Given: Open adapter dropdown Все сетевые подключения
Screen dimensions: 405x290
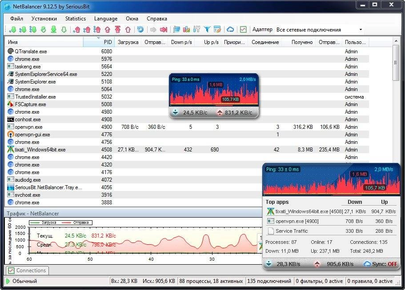Looking at the screenshot, I should click(x=320, y=30).
